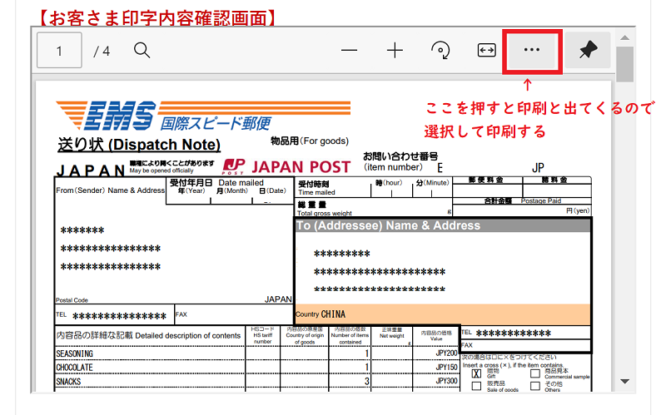Open the three-dots more options menu
The image size is (666, 415).
tap(532, 51)
